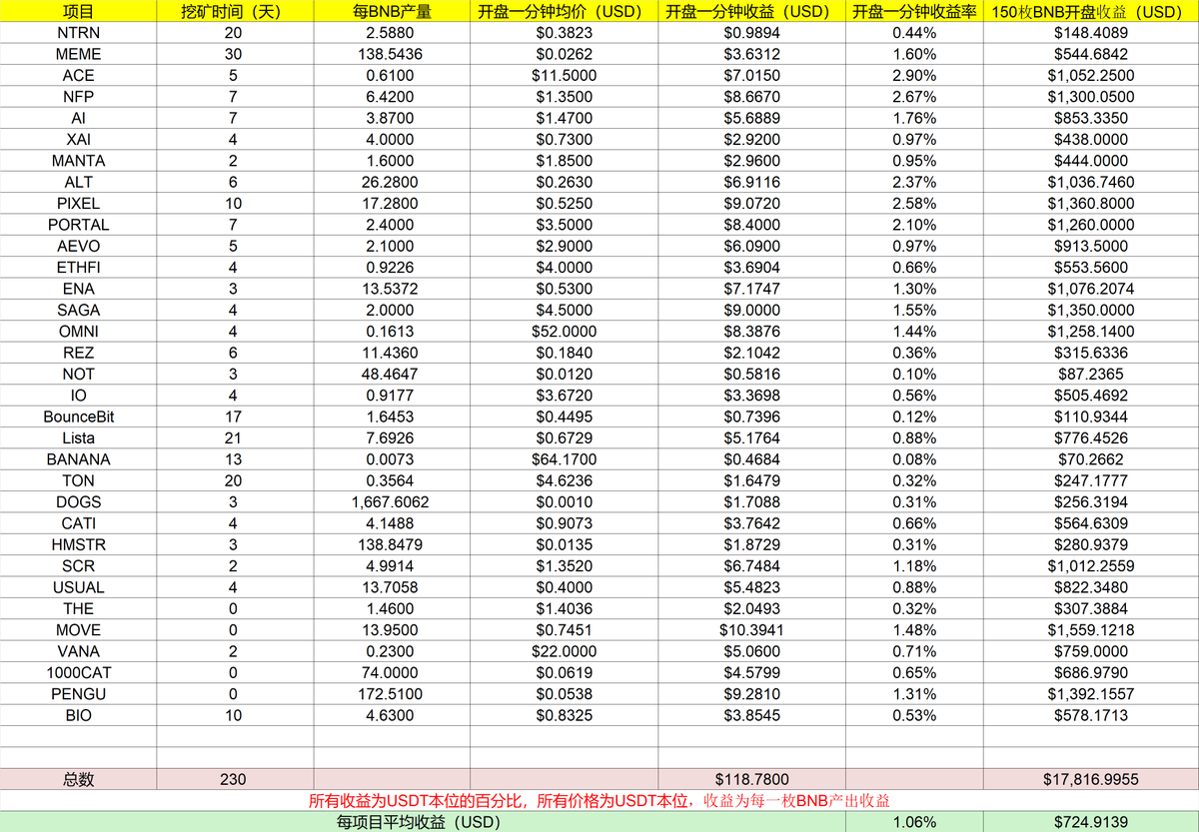Select the Lista project cell
Screen dimensions: 1199x832
[78, 438]
